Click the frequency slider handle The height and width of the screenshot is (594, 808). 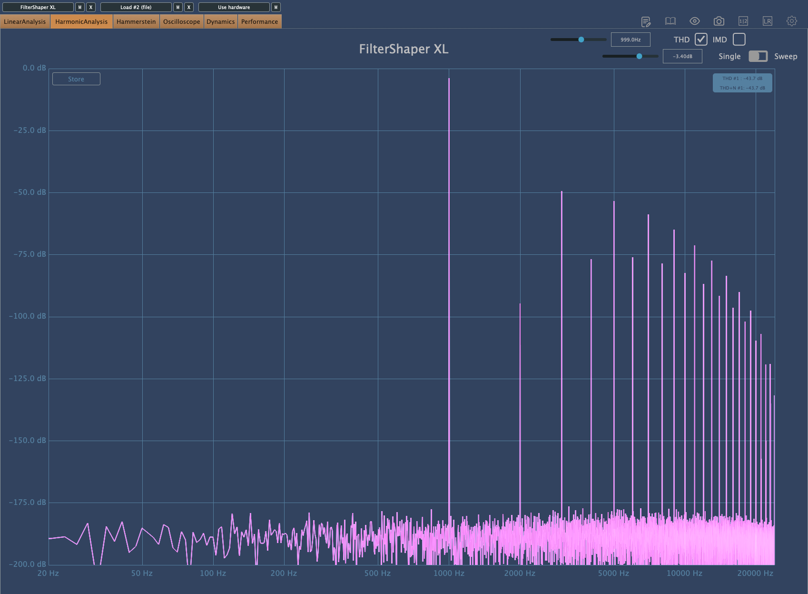point(581,40)
